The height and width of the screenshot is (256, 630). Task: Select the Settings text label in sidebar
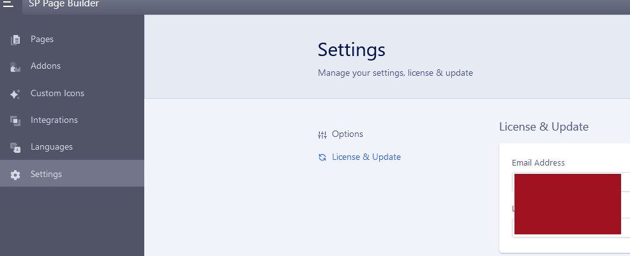pos(46,174)
